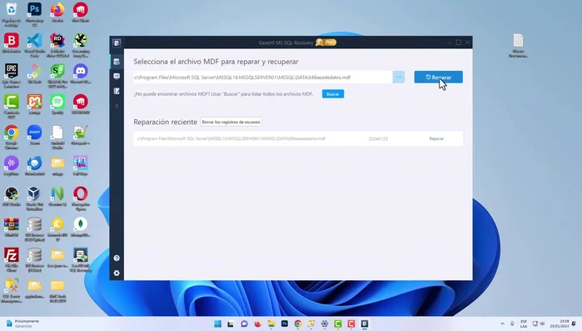Select the document file on right desktop
Viewport: 582px width, 331px height.
coord(518,45)
